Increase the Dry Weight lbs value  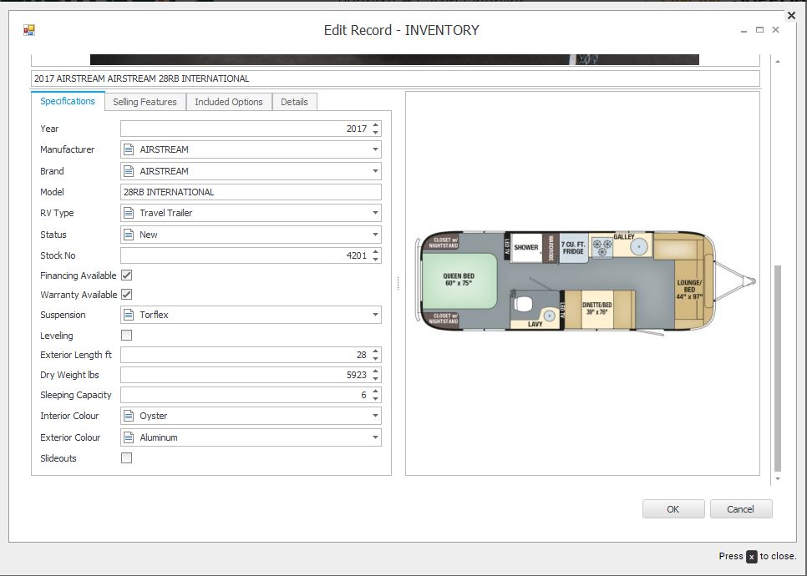[x=376, y=371]
